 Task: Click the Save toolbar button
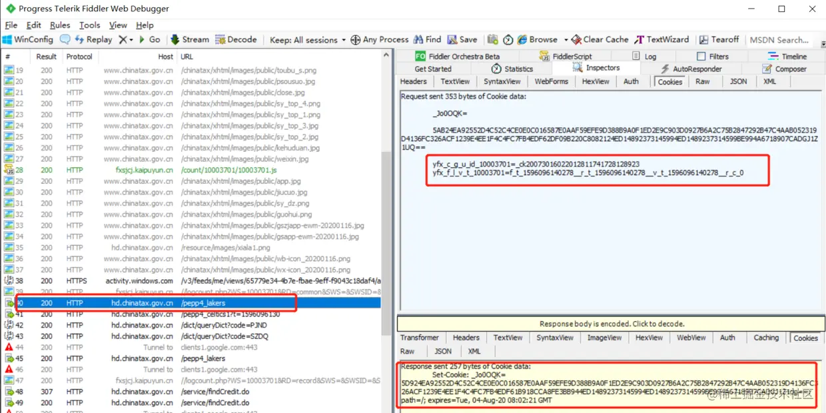462,40
